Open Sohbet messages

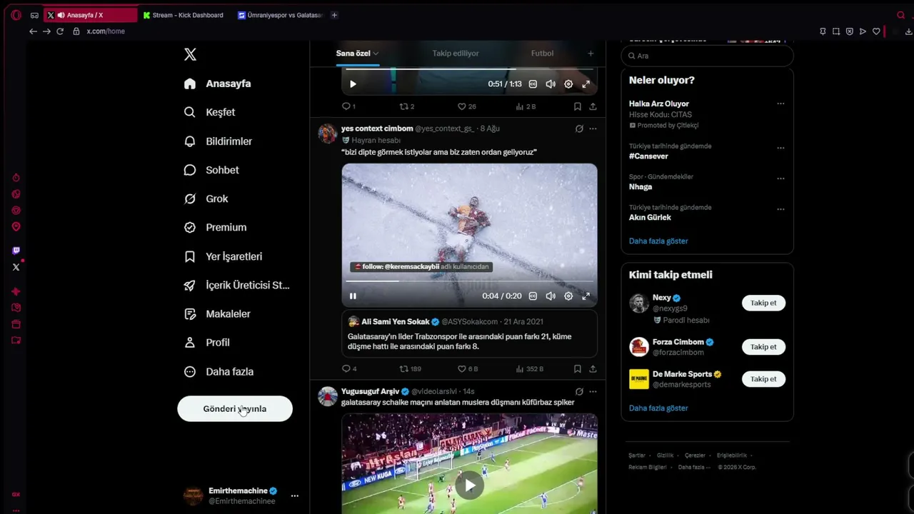(x=212, y=170)
